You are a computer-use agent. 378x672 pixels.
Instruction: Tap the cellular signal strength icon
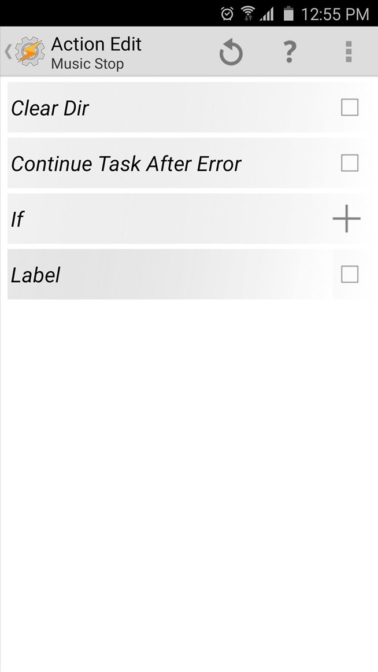tap(267, 13)
